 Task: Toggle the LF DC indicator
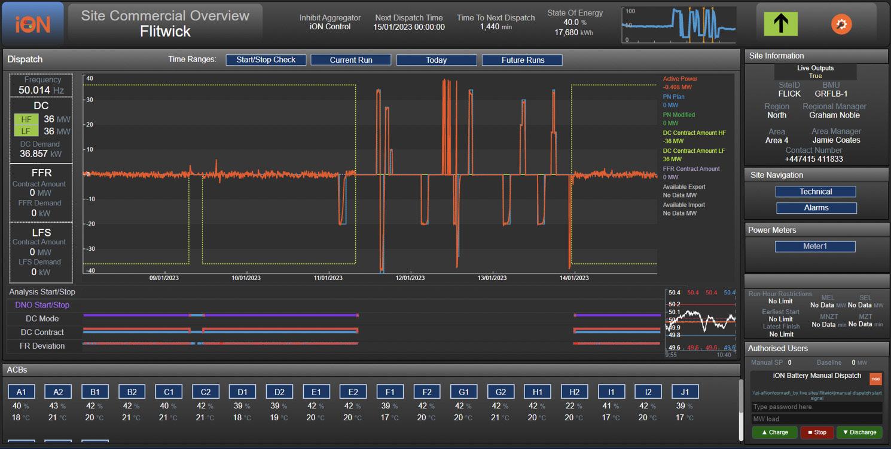coord(26,131)
